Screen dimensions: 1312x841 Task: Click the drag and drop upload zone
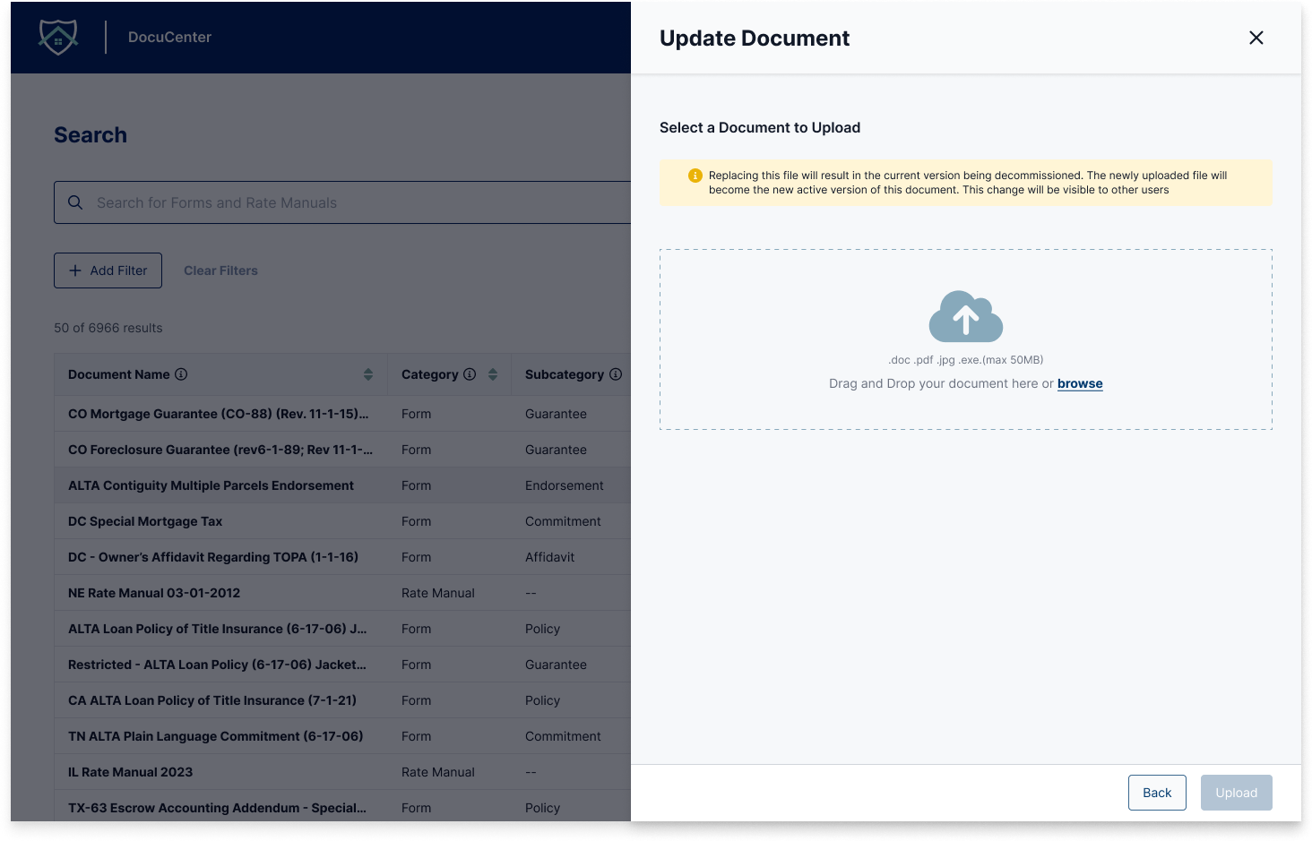966,339
